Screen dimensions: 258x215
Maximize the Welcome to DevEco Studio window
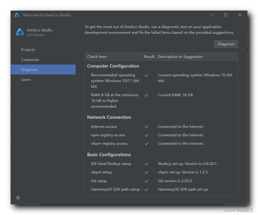pyautogui.click(x=226, y=15)
